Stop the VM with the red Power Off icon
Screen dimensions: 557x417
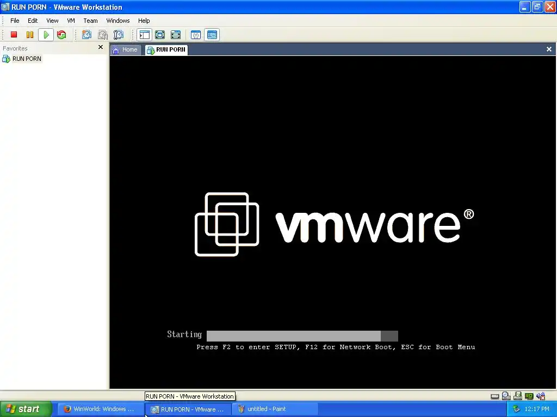14,35
